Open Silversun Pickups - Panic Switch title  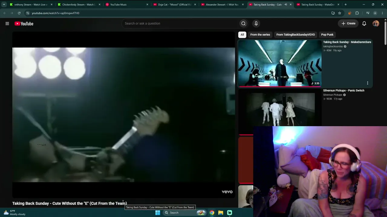pyautogui.click(x=344, y=90)
